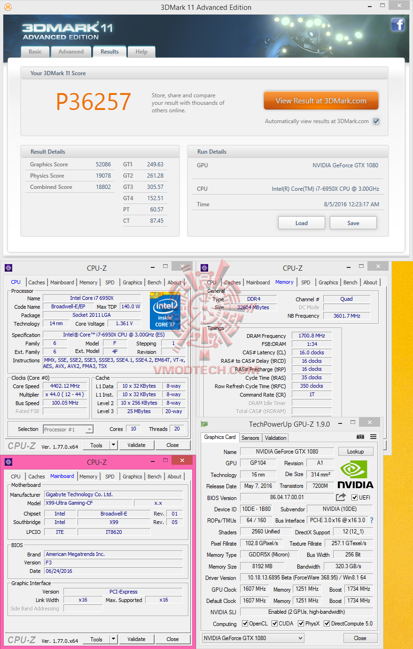Open Facebook icon in 3DMark header

point(397,24)
